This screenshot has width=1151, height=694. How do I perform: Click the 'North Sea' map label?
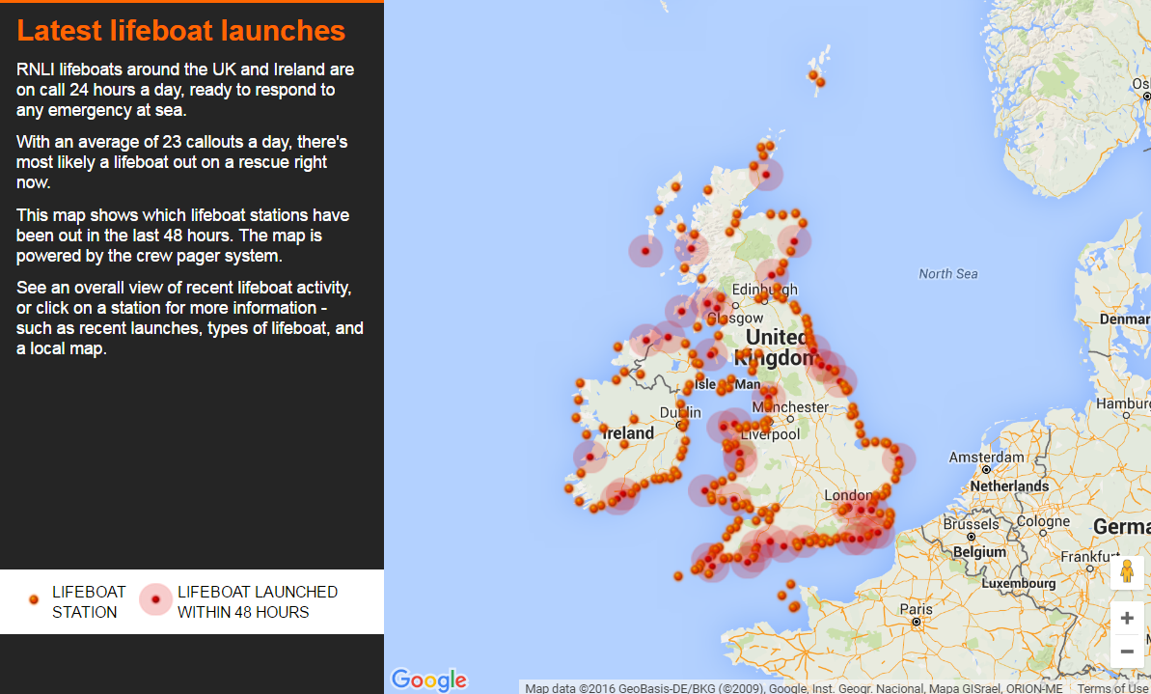[947, 274]
